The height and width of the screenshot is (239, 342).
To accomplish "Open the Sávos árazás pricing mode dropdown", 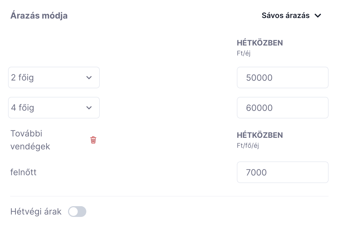I will point(292,16).
